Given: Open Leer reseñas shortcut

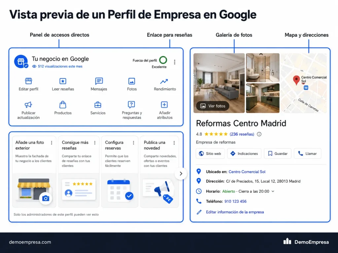Looking at the screenshot, I should click(63, 84).
